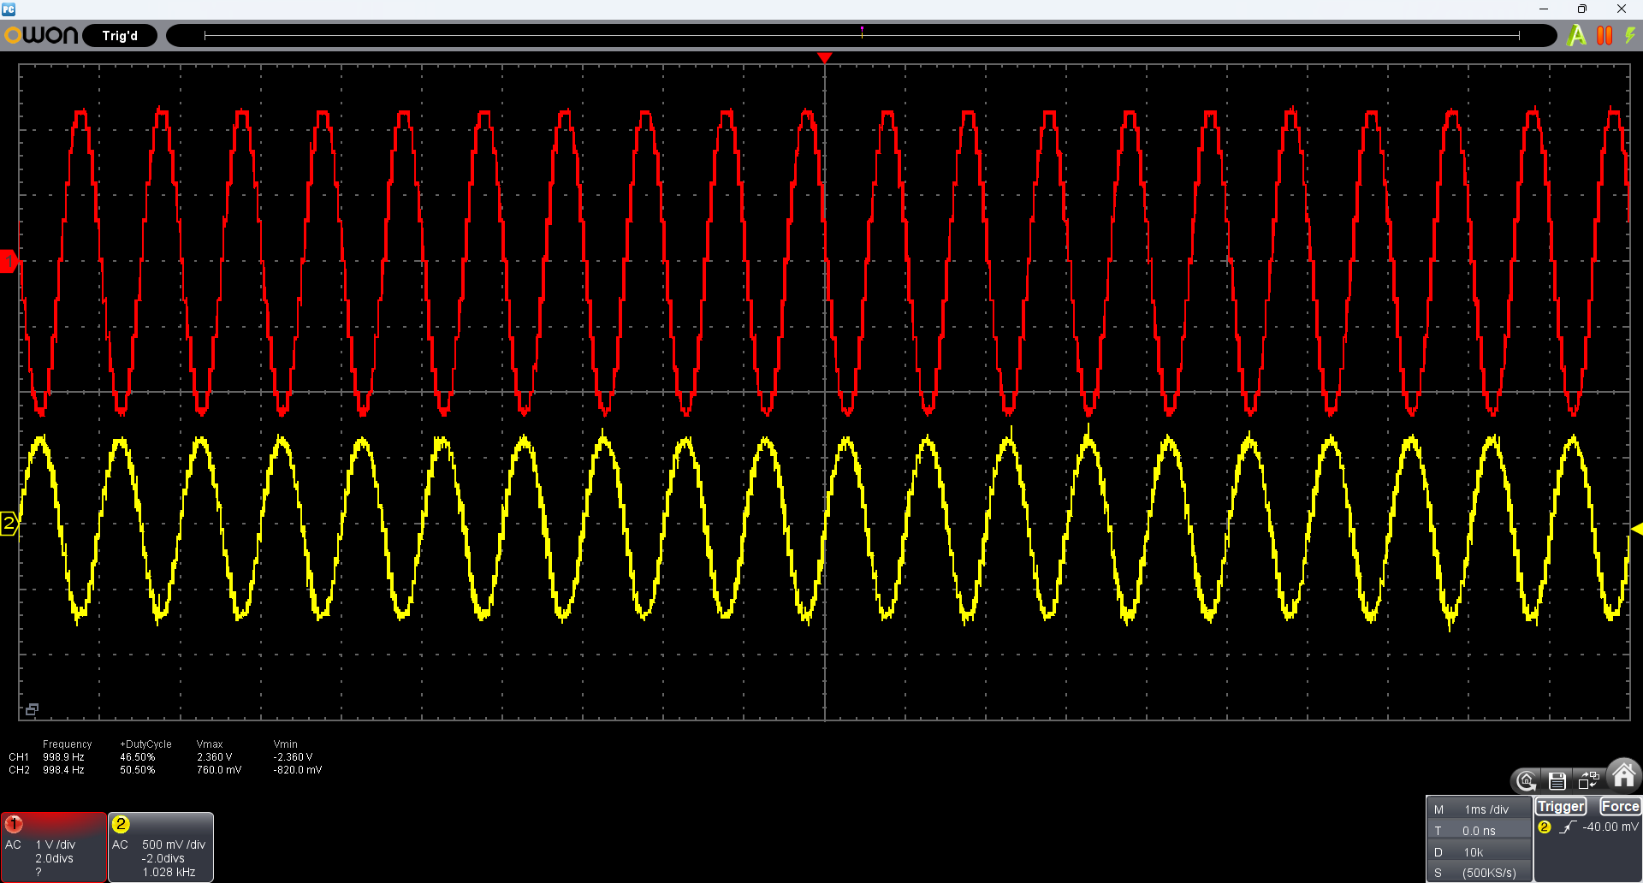Click the rising edge trigger slope icon
The height and width of the screenshot is (883, 1643).
[1567, 827]
